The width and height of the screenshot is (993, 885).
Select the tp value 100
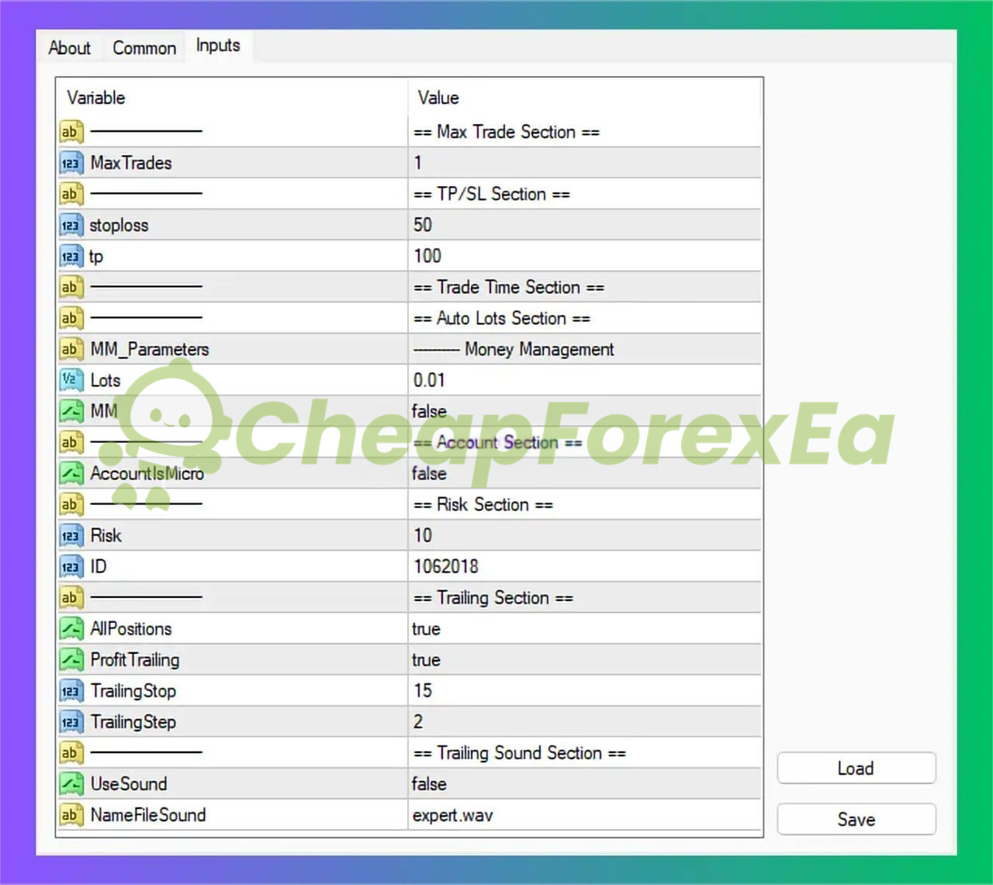pos(427,256)
